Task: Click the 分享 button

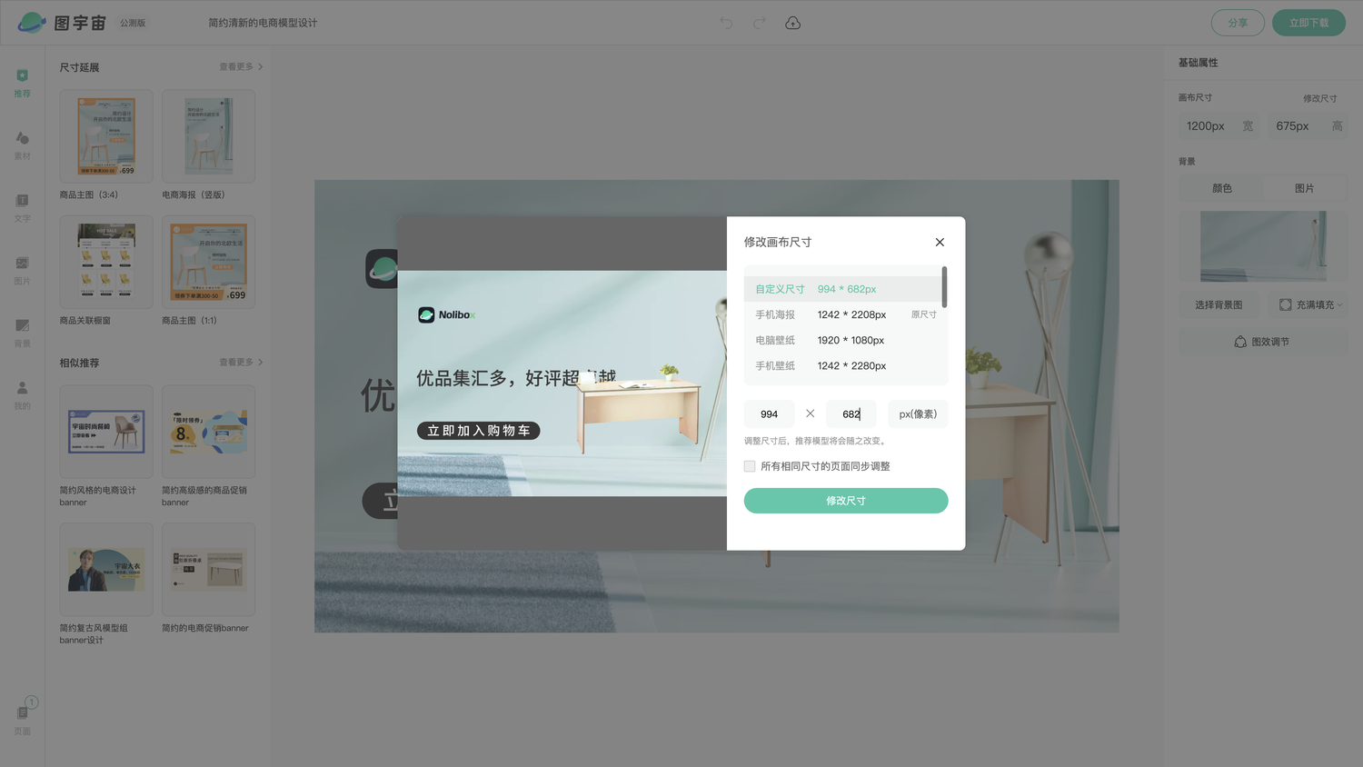Action: tap(1238, 23)
